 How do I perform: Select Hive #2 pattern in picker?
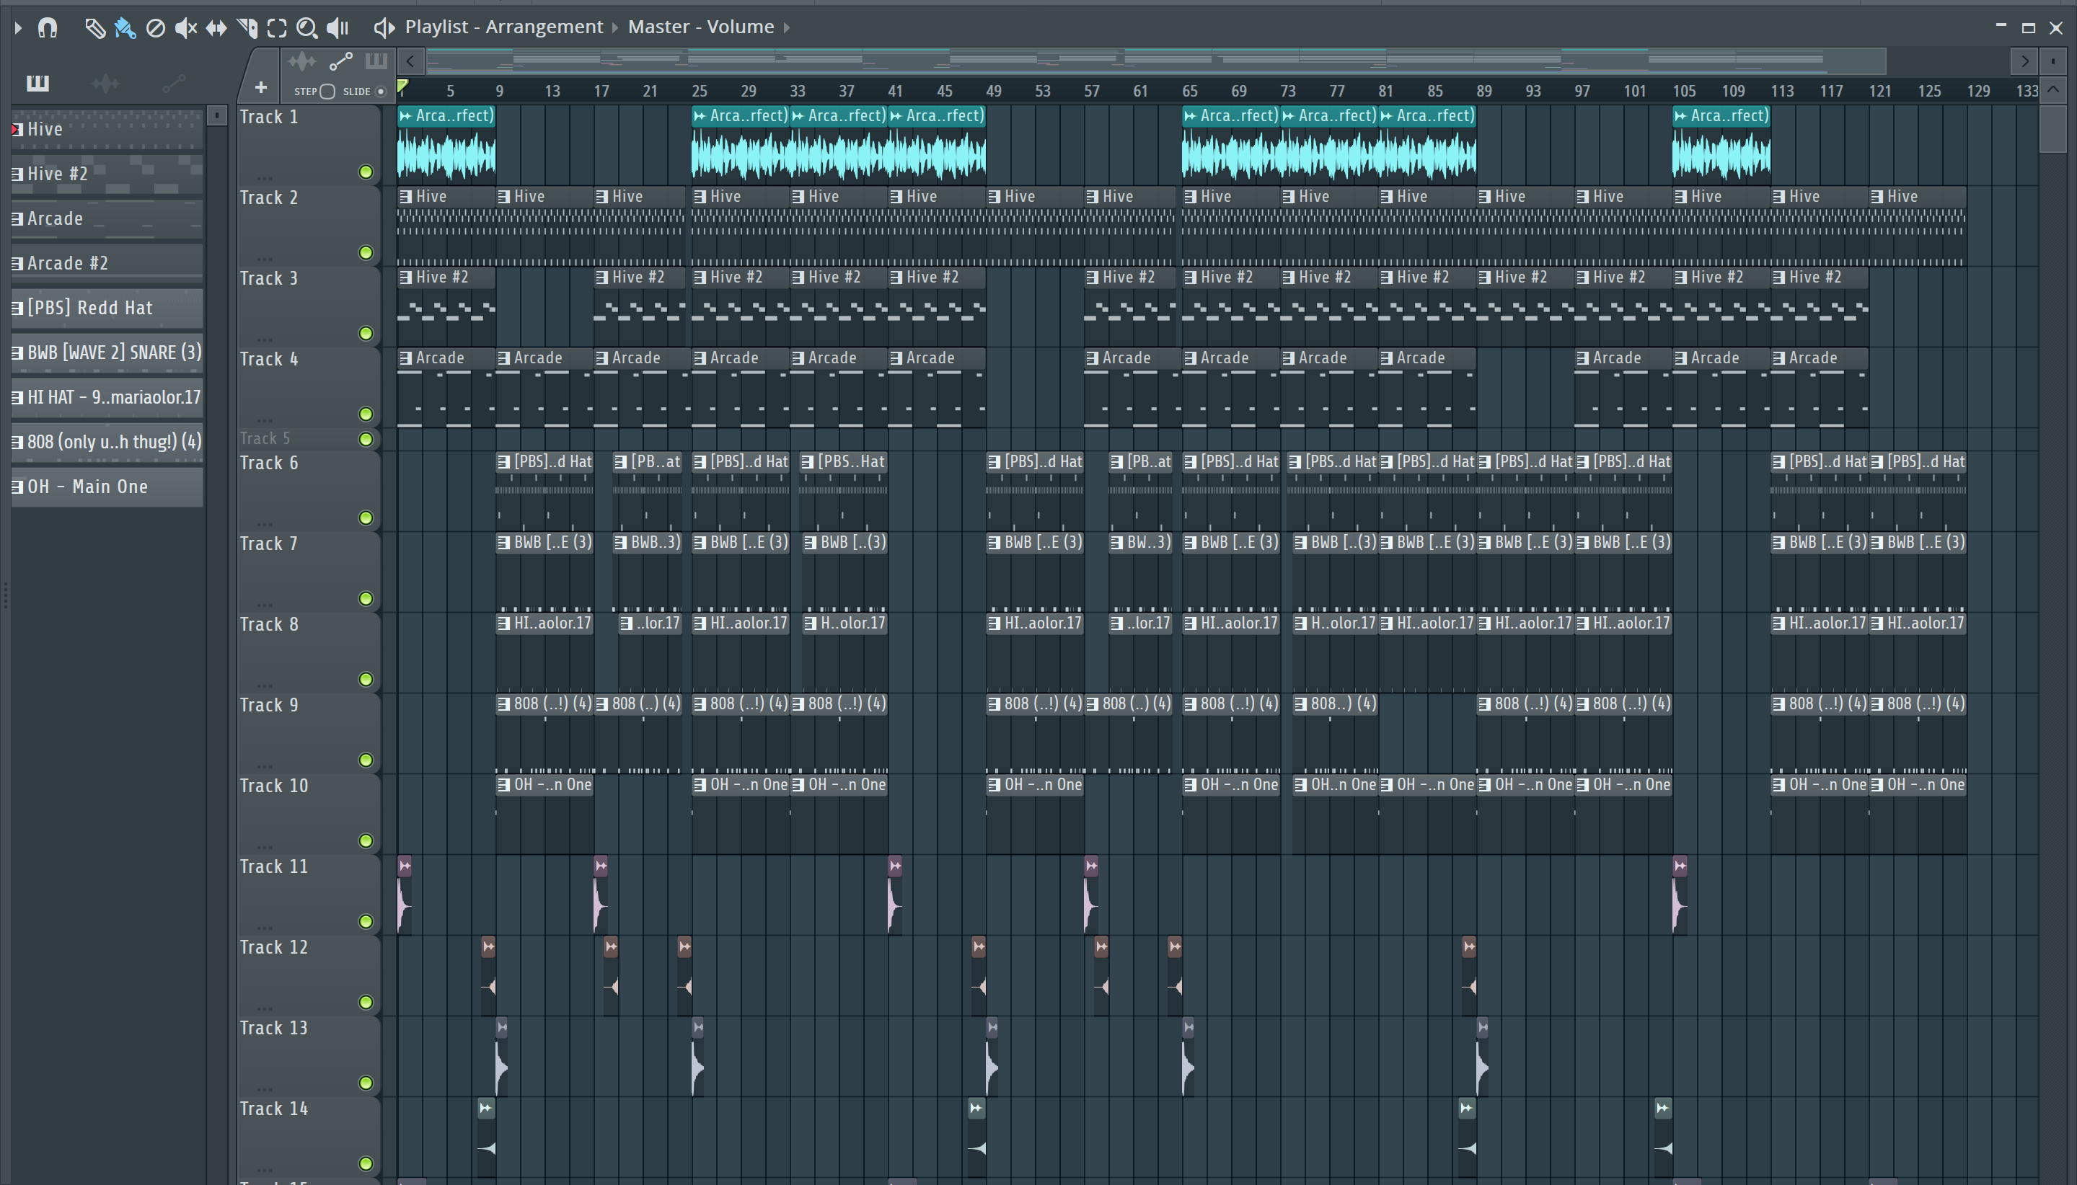(107, 174)
